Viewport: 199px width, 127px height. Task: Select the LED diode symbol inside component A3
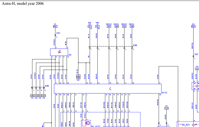click(x=59, y=52)
